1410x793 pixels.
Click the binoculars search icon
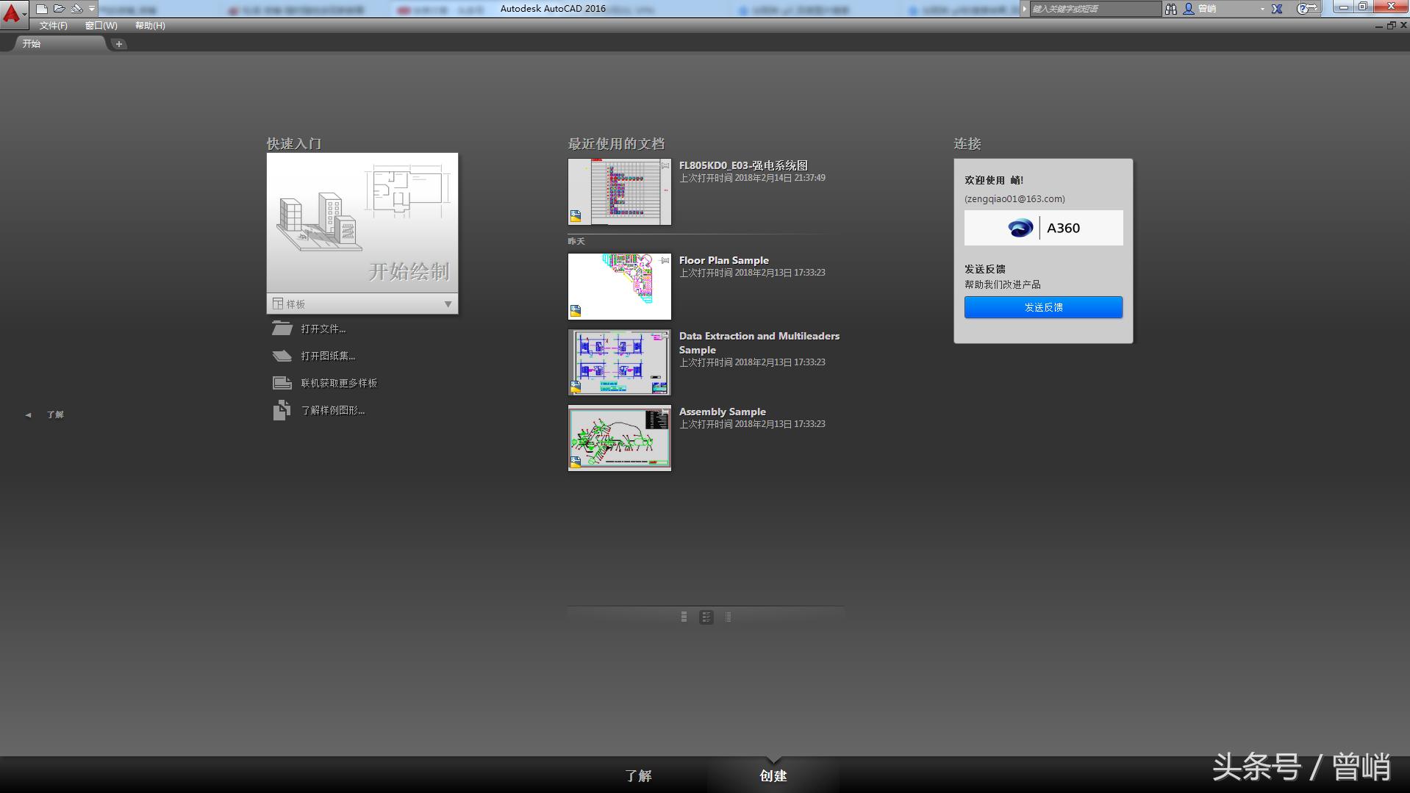1171,9
